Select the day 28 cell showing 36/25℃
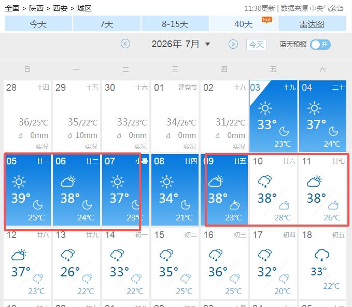Viewport: 352px width, 307px height. [x=27, y=116]
